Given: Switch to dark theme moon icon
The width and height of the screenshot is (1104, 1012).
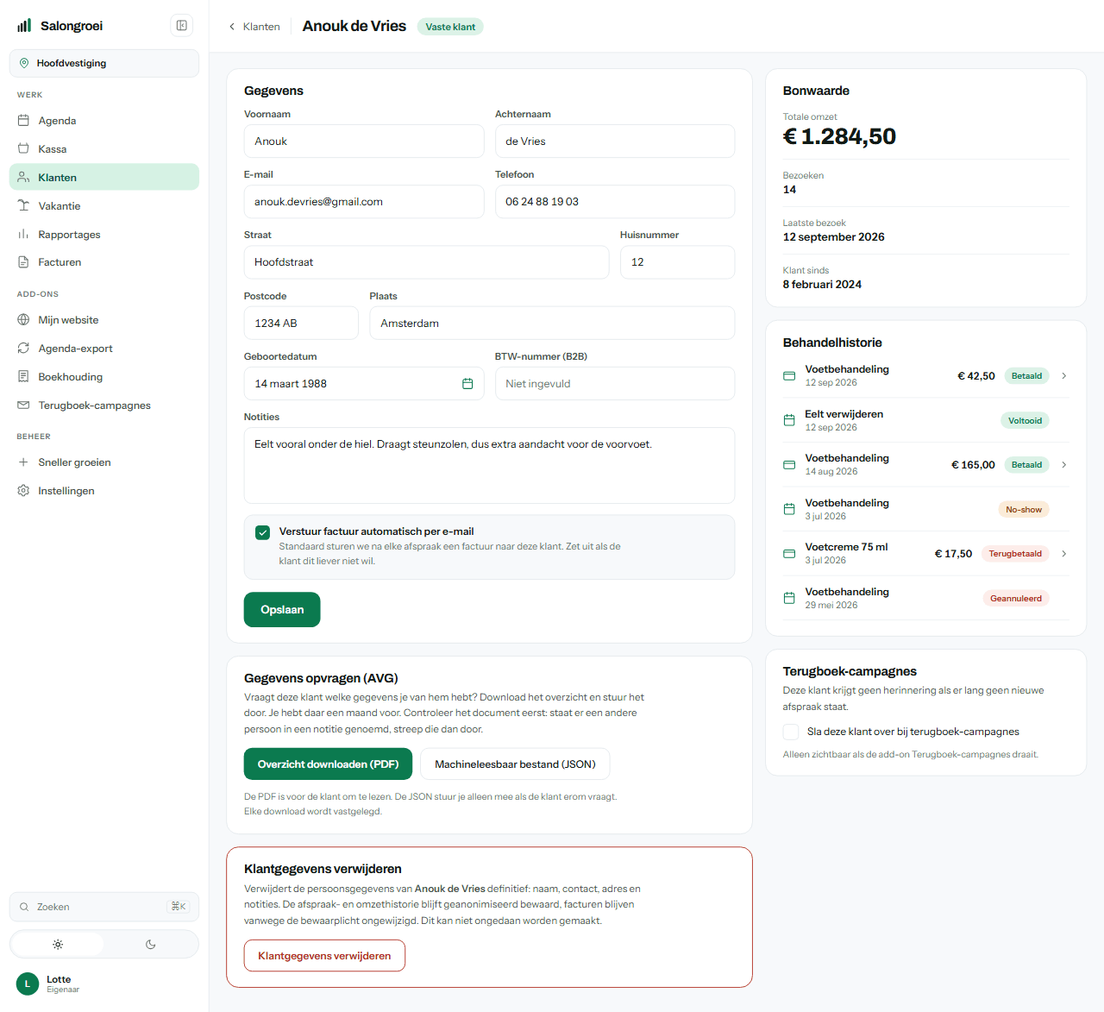Looking at the screenshot, I should click(x=151, y=945).
